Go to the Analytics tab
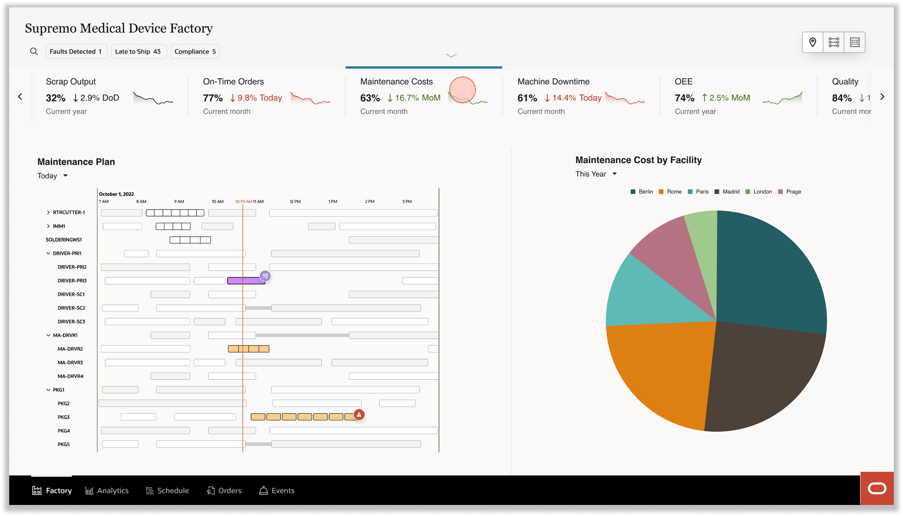Screen dimensions: 903x516 click(x=107, y=491)
